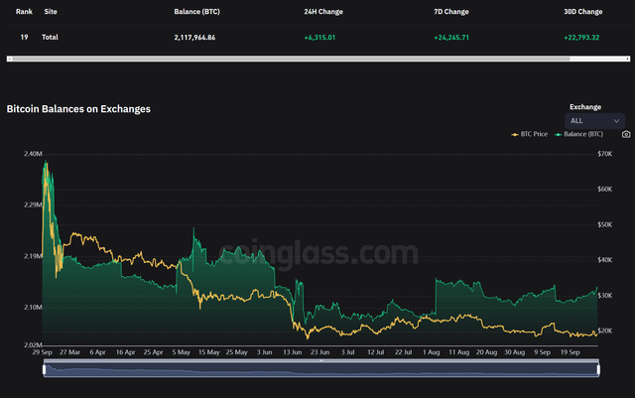This screenshot has width=635, height=398.
Task: Sort by 7D Change column header
Action: (451, 12)
